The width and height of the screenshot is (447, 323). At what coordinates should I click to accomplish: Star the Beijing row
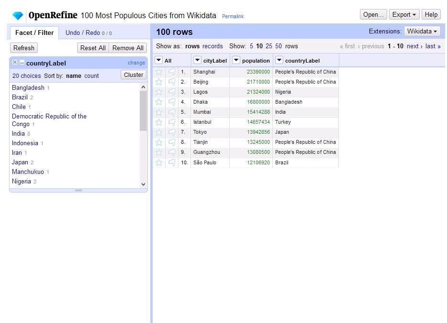159,82
